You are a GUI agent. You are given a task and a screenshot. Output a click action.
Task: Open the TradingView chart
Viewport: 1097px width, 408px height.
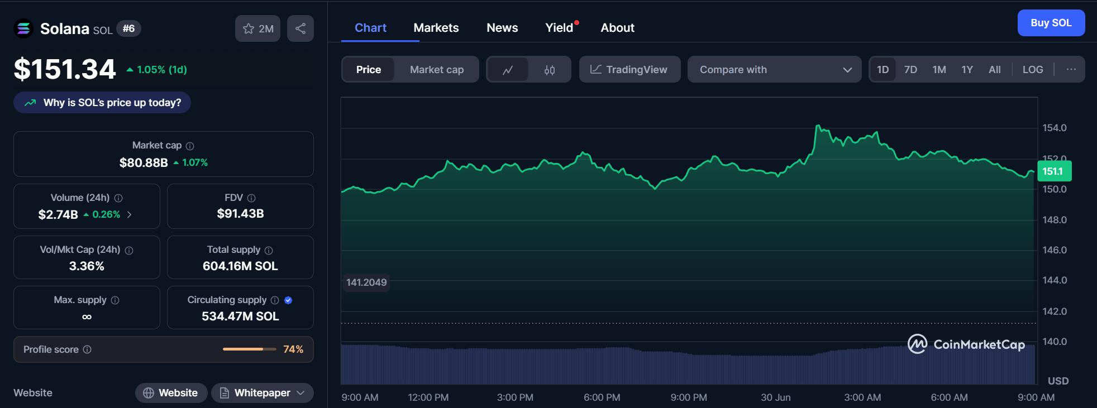coord(629,69)
